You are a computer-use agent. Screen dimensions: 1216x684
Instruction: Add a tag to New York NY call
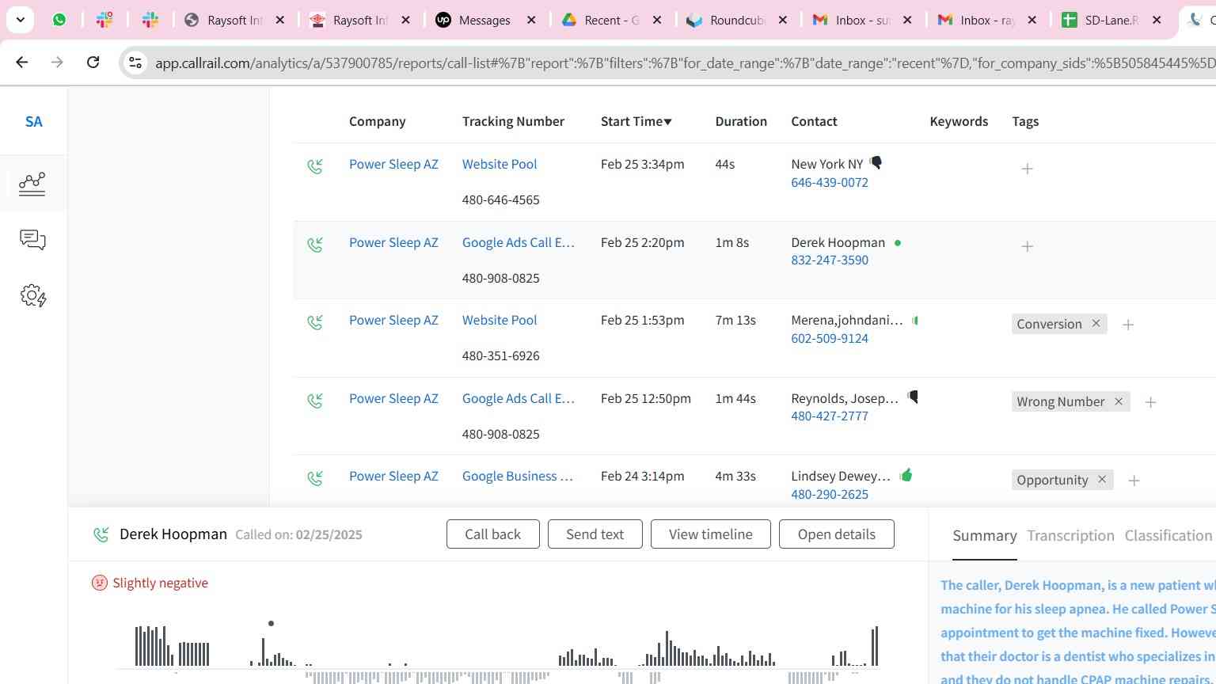[x=1027, y=169]
